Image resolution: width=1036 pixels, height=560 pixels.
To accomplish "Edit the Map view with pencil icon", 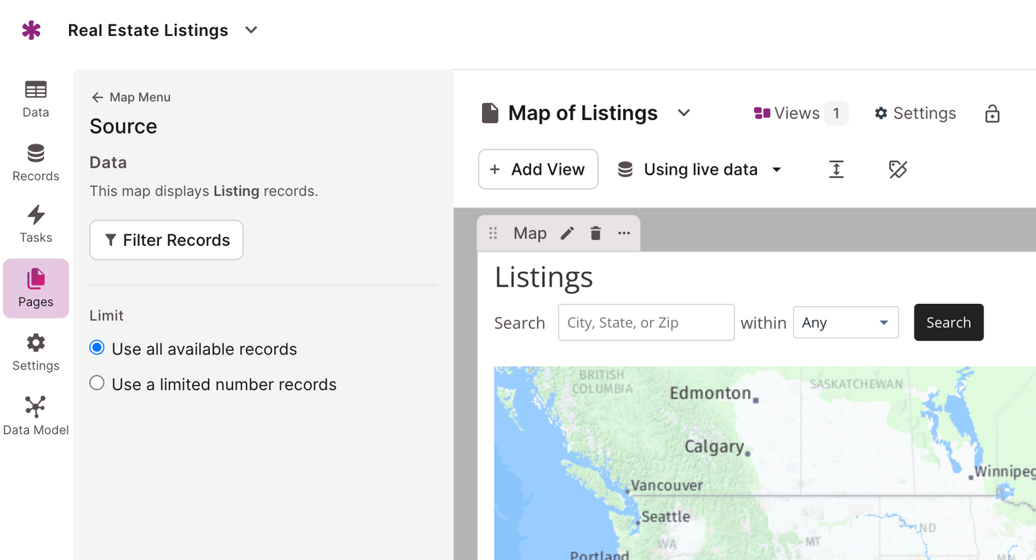I will click(567, 233).
